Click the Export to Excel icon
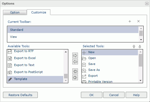 pos(10,59)
